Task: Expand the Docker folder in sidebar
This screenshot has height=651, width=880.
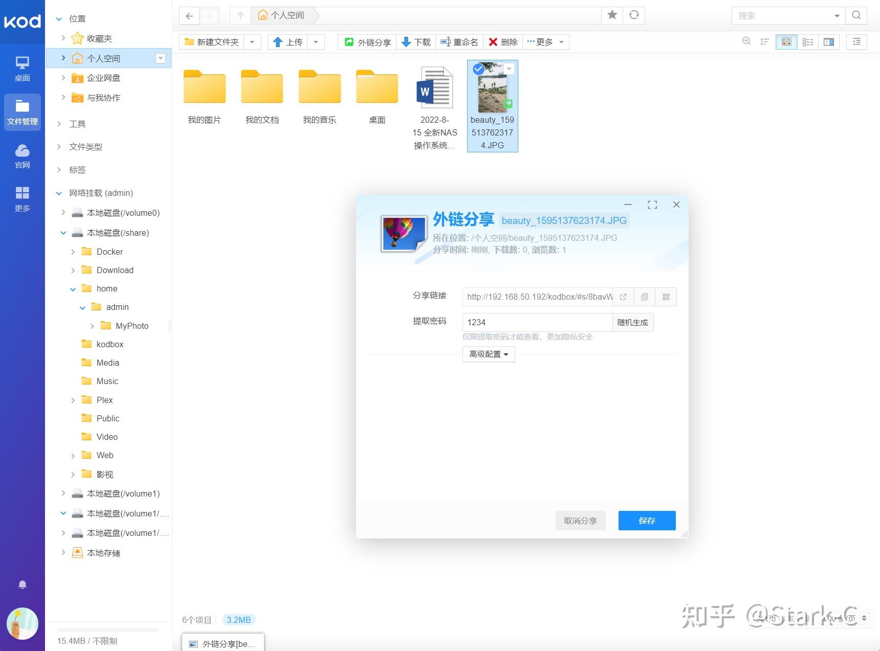Action: coord(73,252)
